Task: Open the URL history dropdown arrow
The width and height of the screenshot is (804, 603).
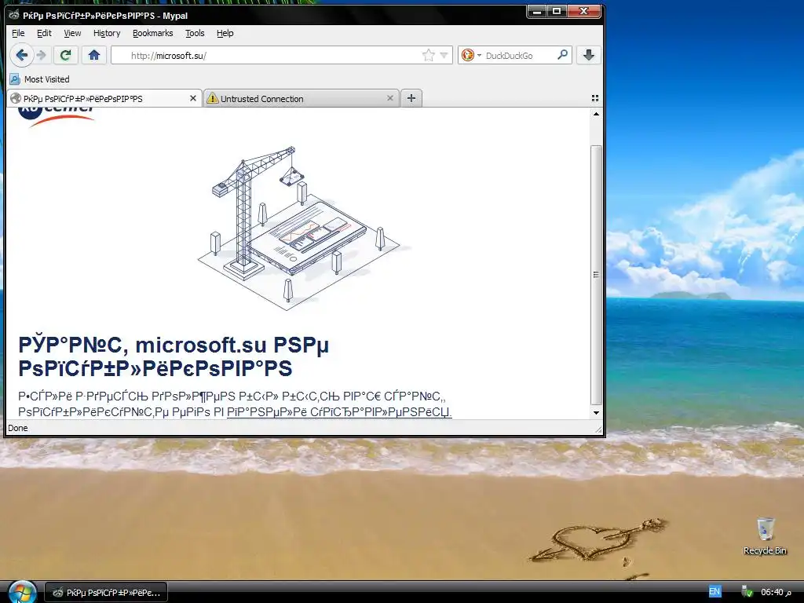Action: [x=444, y=56]
